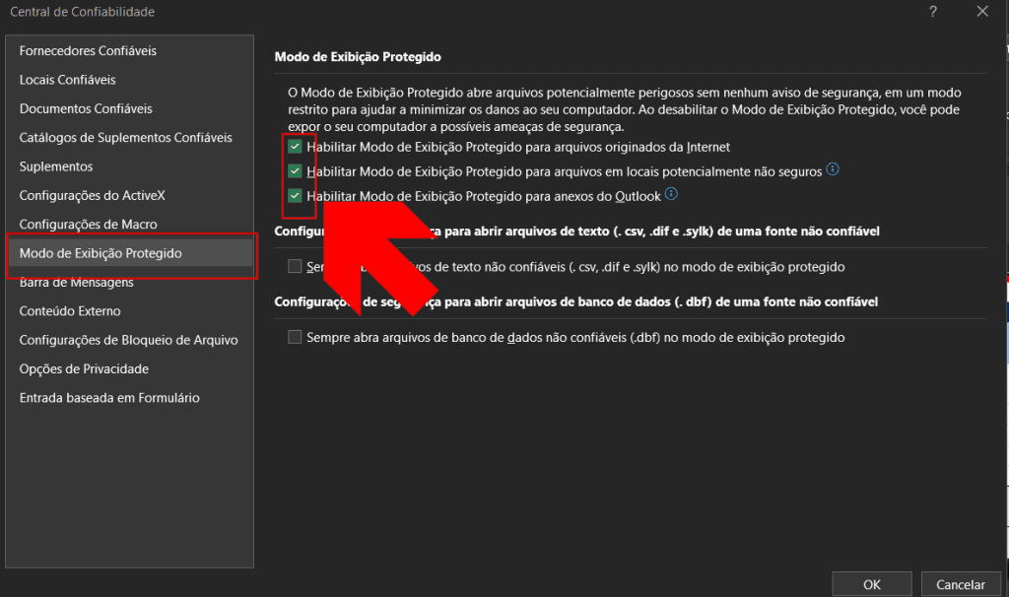Select Locais Confiáveis in sidebar
The image size is (1009, 597).
click(x=68, y=80)
